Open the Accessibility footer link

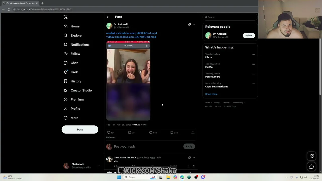click(238, 103)
